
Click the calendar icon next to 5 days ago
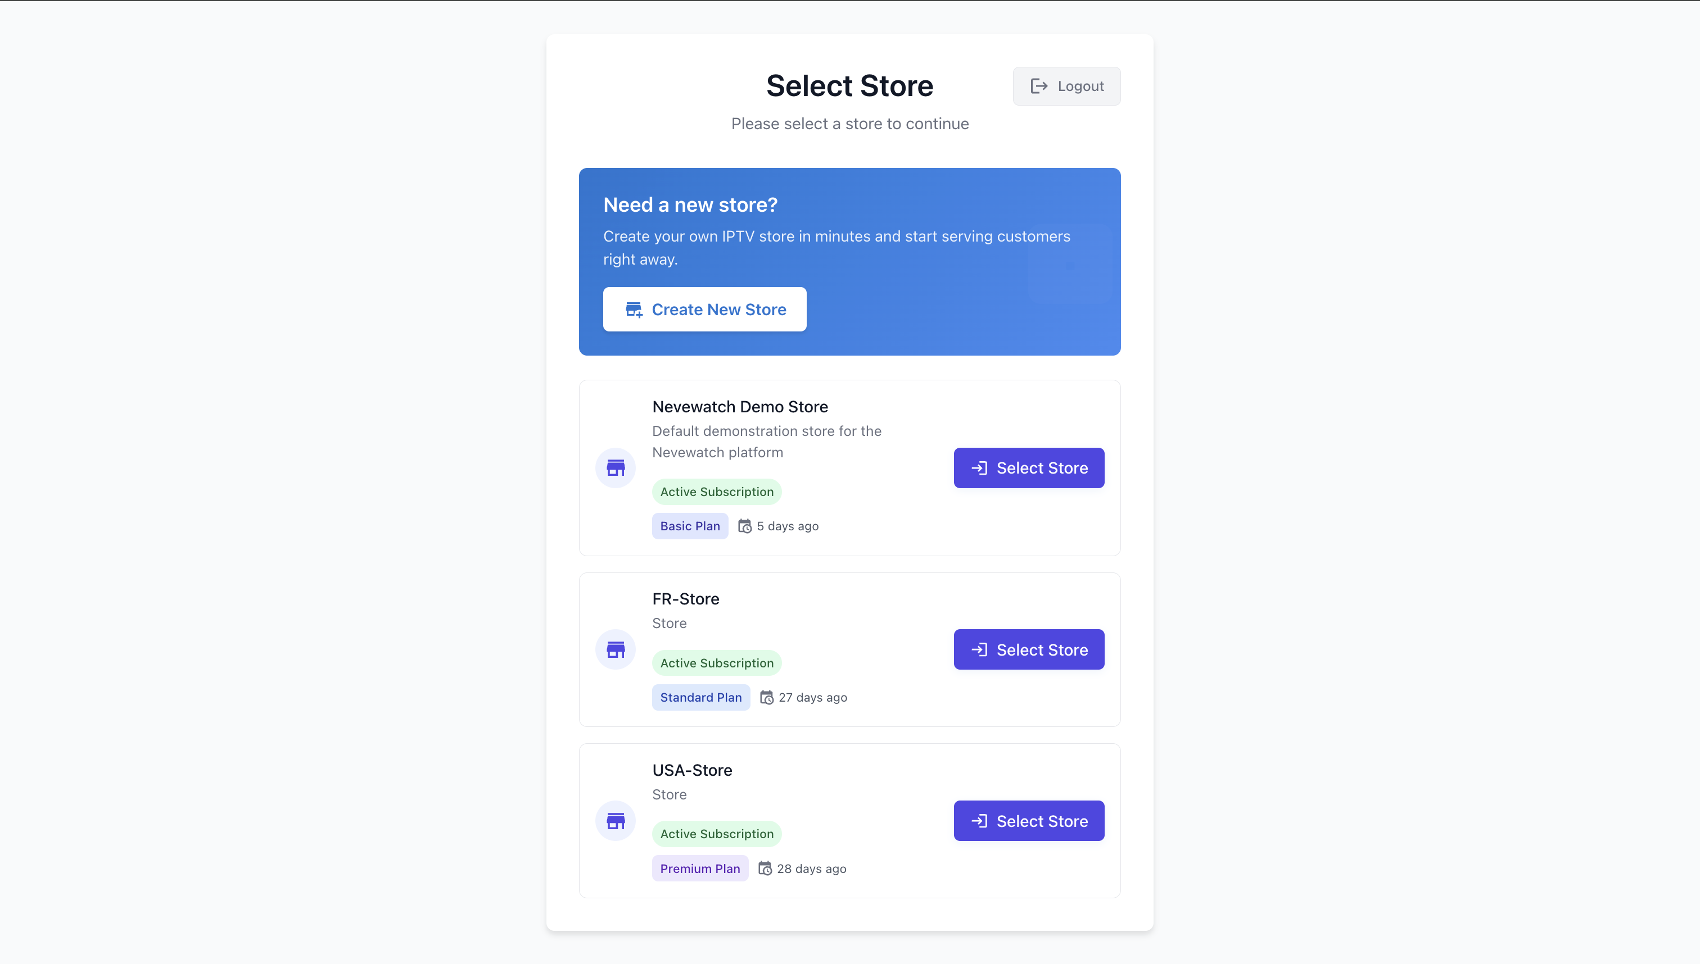[745, 526]
